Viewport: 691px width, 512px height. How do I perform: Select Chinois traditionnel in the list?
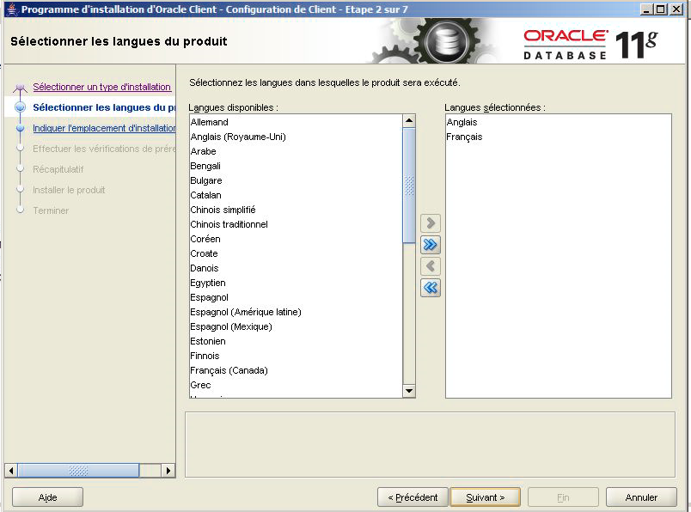296,224
